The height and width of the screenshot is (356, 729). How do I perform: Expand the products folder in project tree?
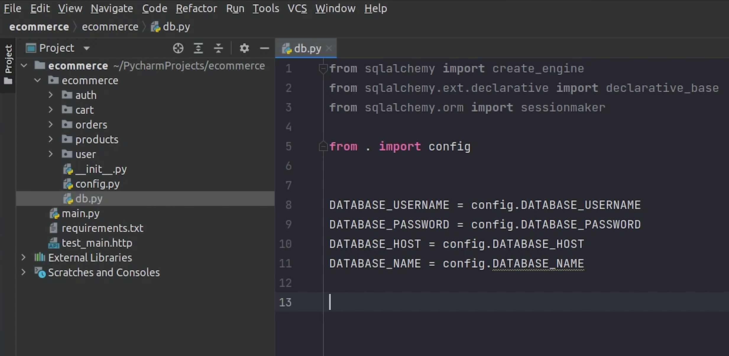[x=51, y=139]
